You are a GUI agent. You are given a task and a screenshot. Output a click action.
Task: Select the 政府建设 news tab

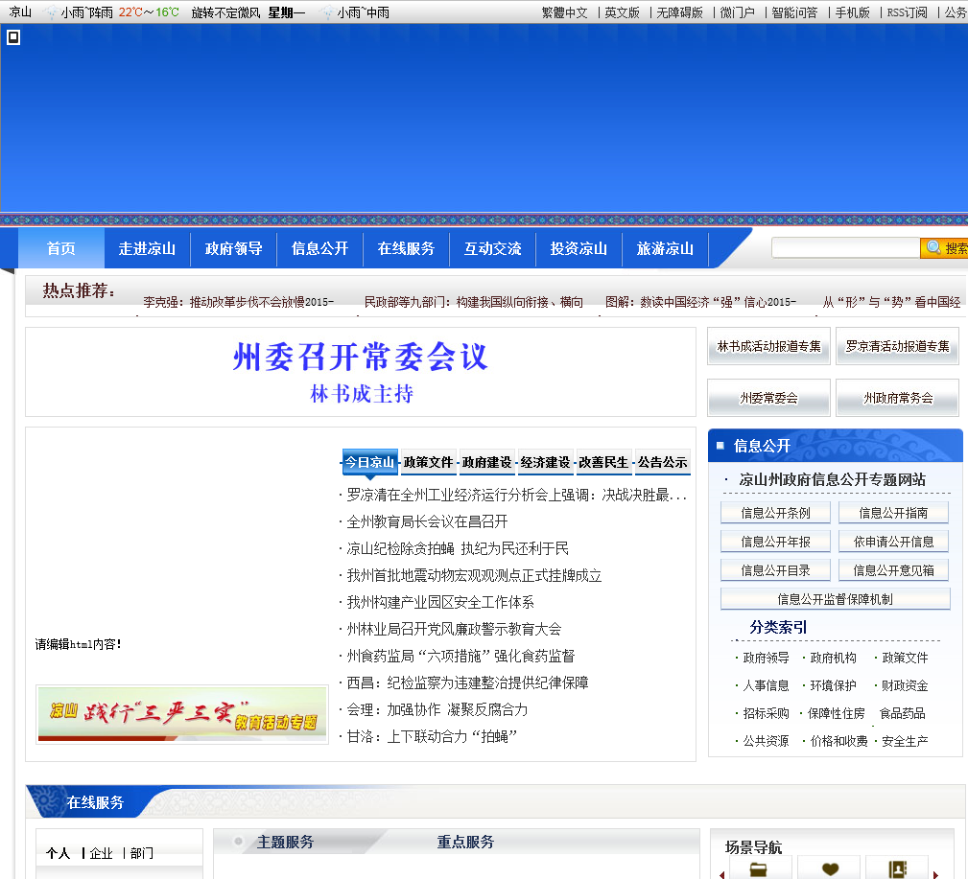click(x=486, y=462)
